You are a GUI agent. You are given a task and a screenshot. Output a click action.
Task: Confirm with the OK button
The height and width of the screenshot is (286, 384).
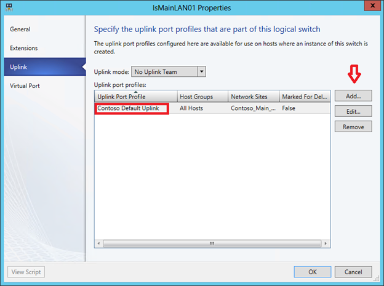click(x=313, y=272)
